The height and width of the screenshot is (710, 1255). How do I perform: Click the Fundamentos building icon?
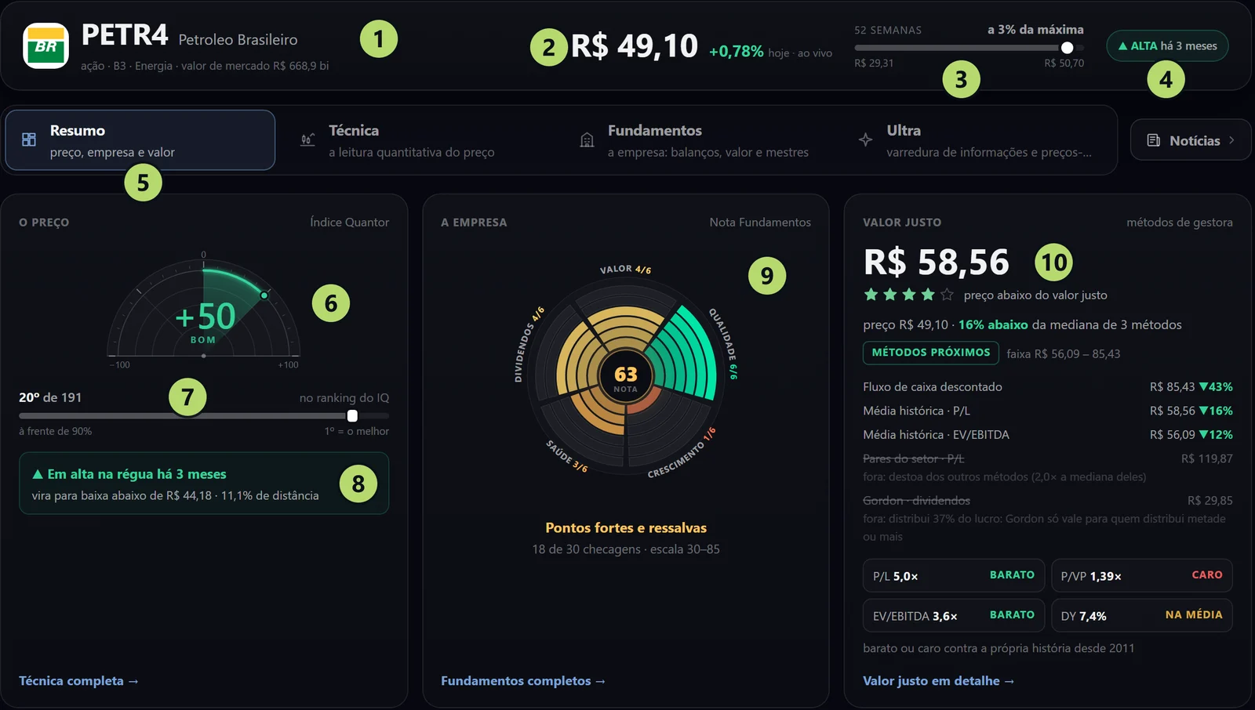(x=587, y=139)
